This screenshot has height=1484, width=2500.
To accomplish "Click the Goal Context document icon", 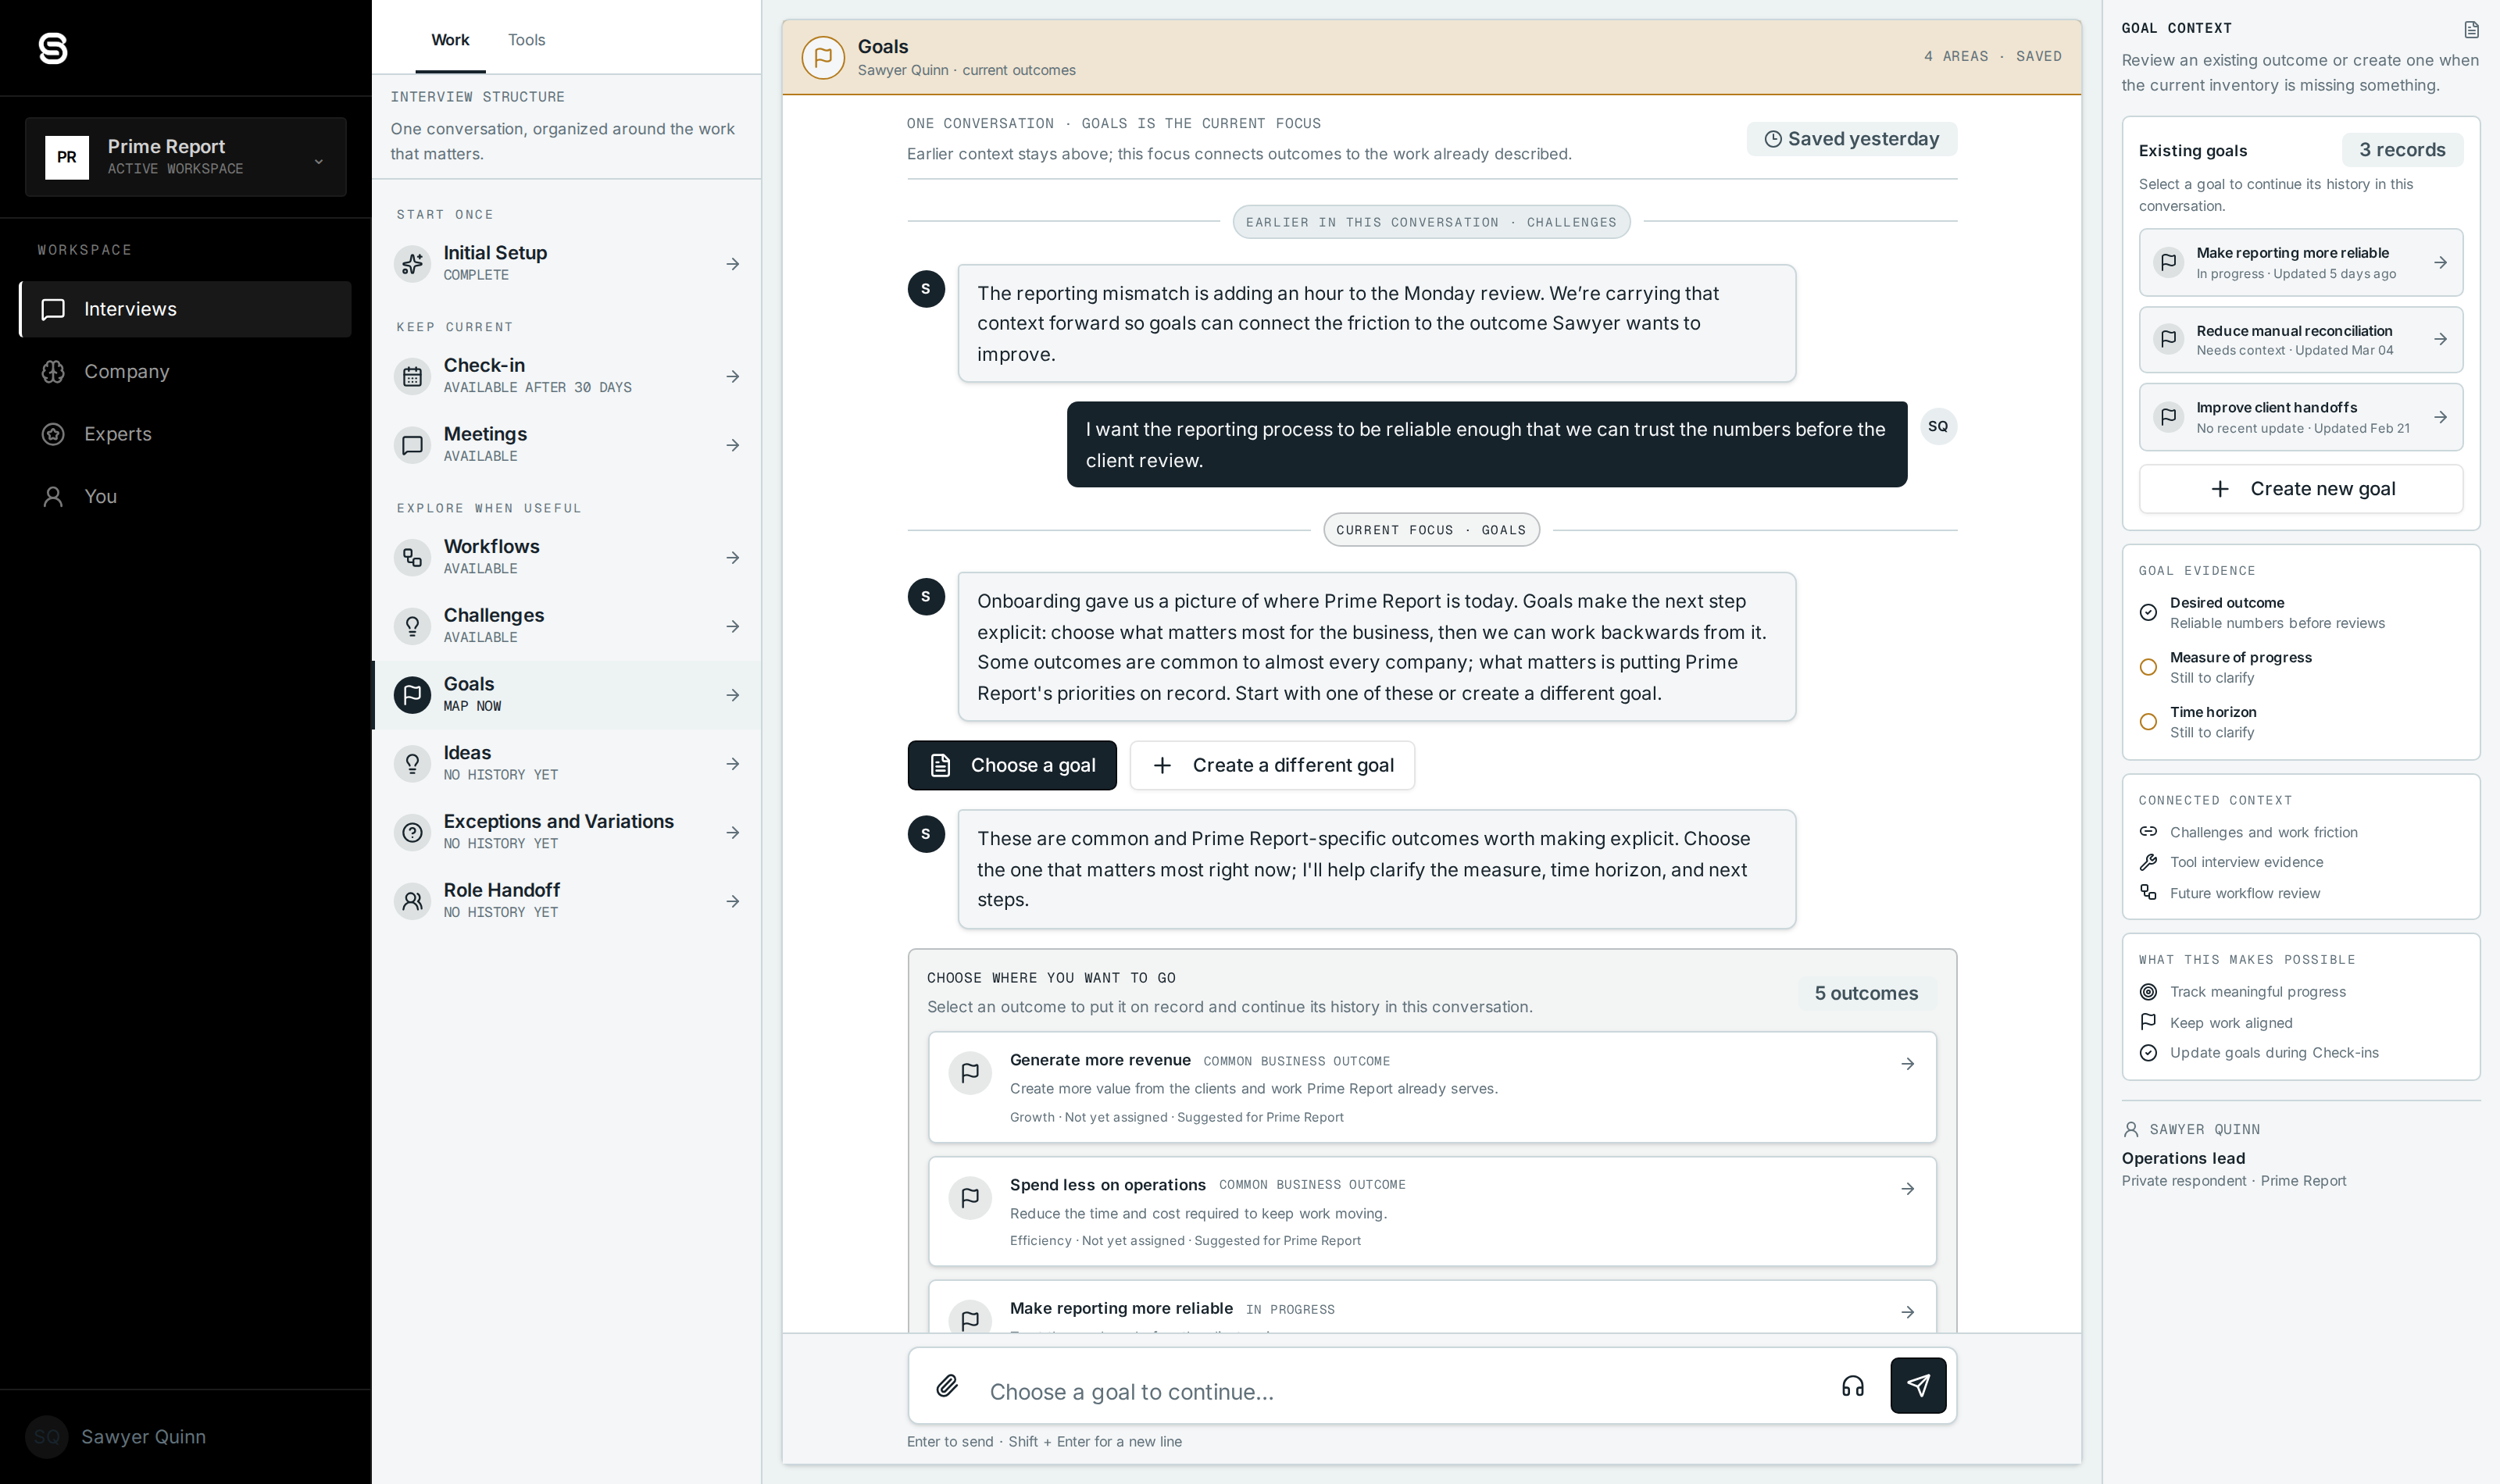I will [2471, 30].
